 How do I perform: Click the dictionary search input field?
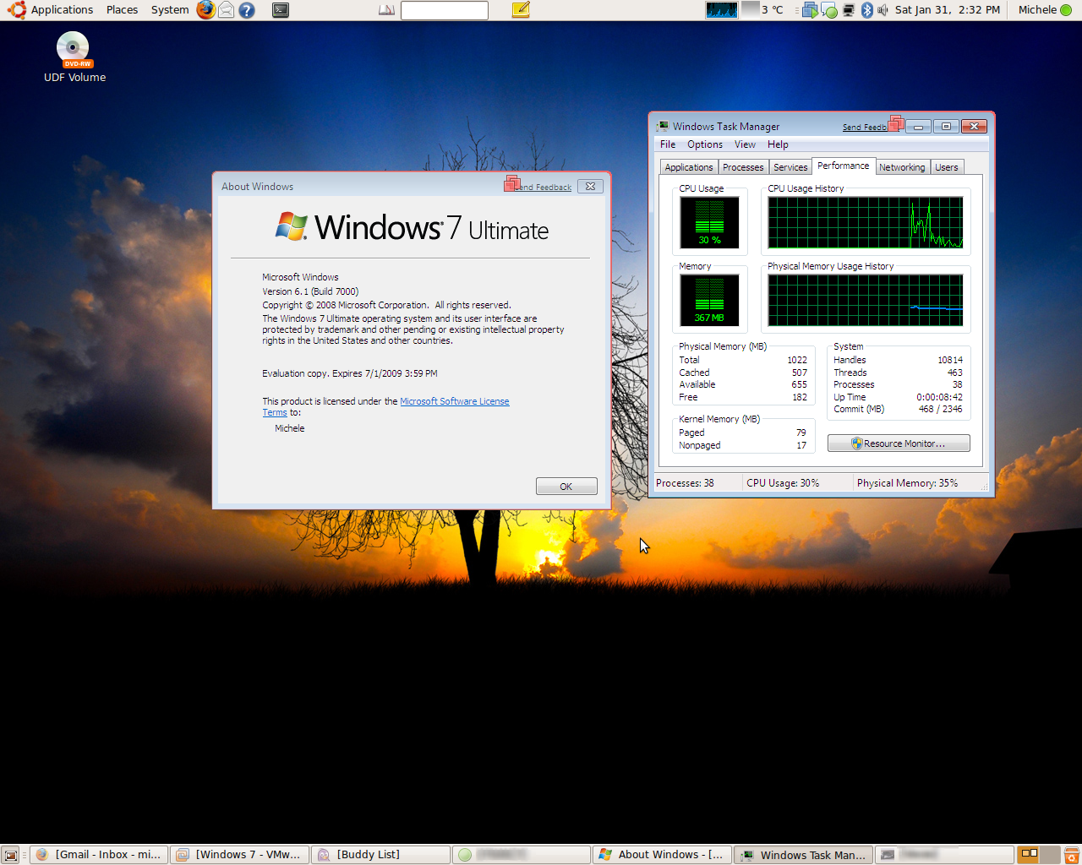pyautogui.click(x=444, y=10)
